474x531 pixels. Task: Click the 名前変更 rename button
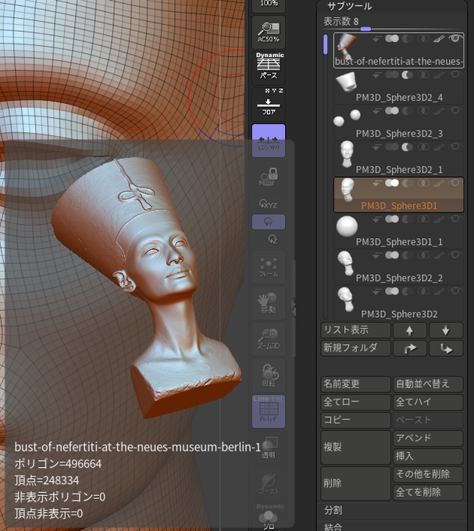[356, 384]
